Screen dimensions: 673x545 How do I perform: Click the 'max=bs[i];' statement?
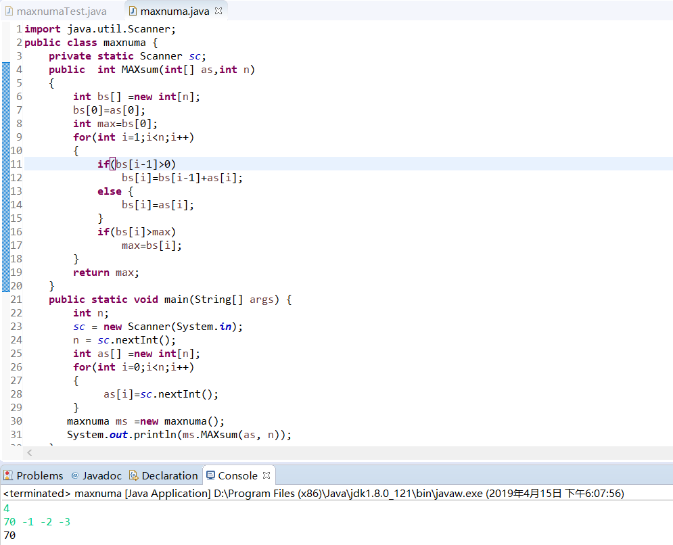(152, 245)
